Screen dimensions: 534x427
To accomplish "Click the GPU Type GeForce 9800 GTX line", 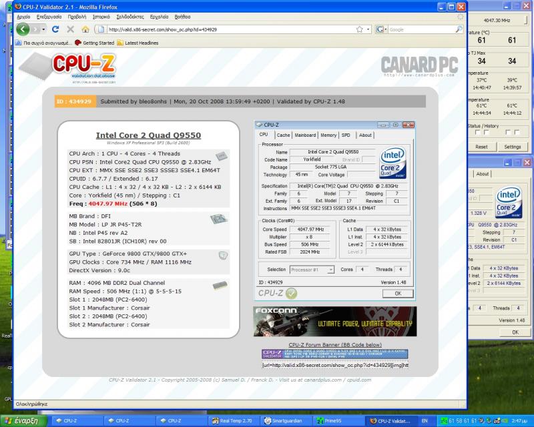I will (x=127, y=254).
